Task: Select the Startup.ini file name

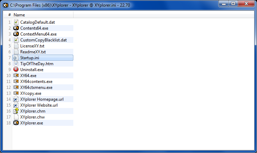Action: [x=30, y=58]
